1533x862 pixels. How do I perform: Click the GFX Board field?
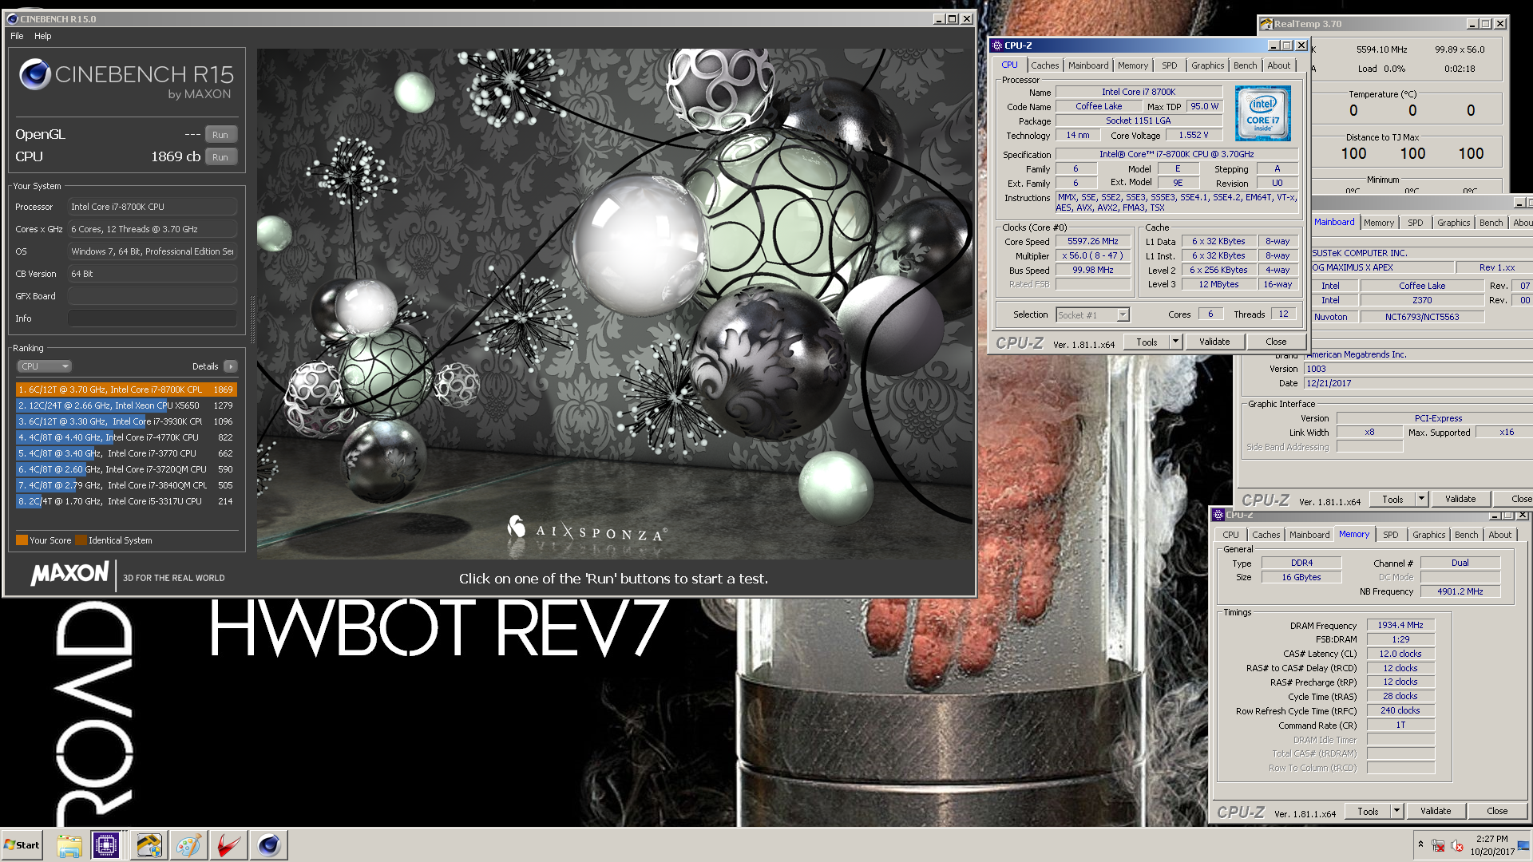coord(153,296)
